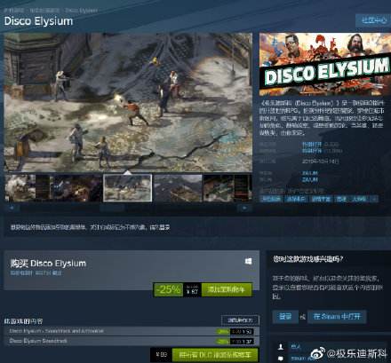The width and height of the screenshot is (391, 363).
Task: Open Soundtrack and Artbook DLC row
Action: click(x=132, y=331)
